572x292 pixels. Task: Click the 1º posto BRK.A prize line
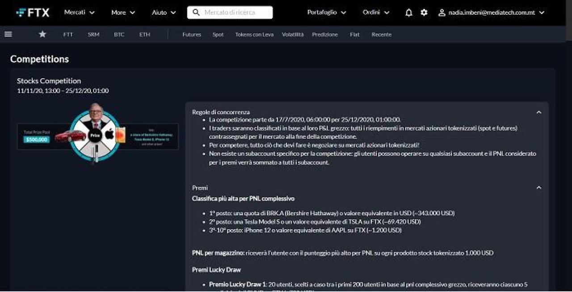coord(332,213)
